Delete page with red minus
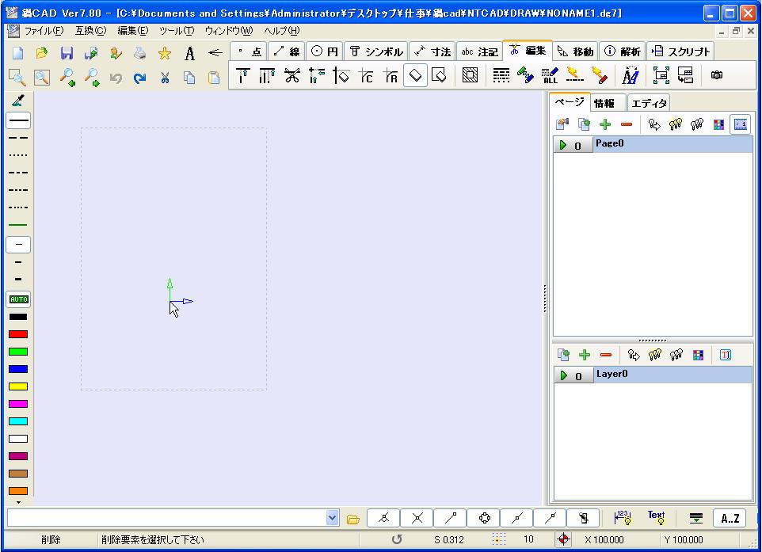 point(627,124)
